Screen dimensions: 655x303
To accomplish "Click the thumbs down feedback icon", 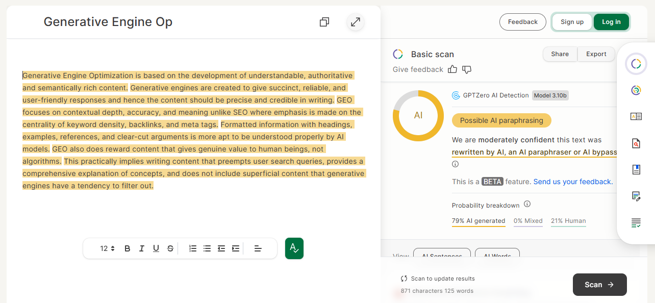I will pos(467,69).
